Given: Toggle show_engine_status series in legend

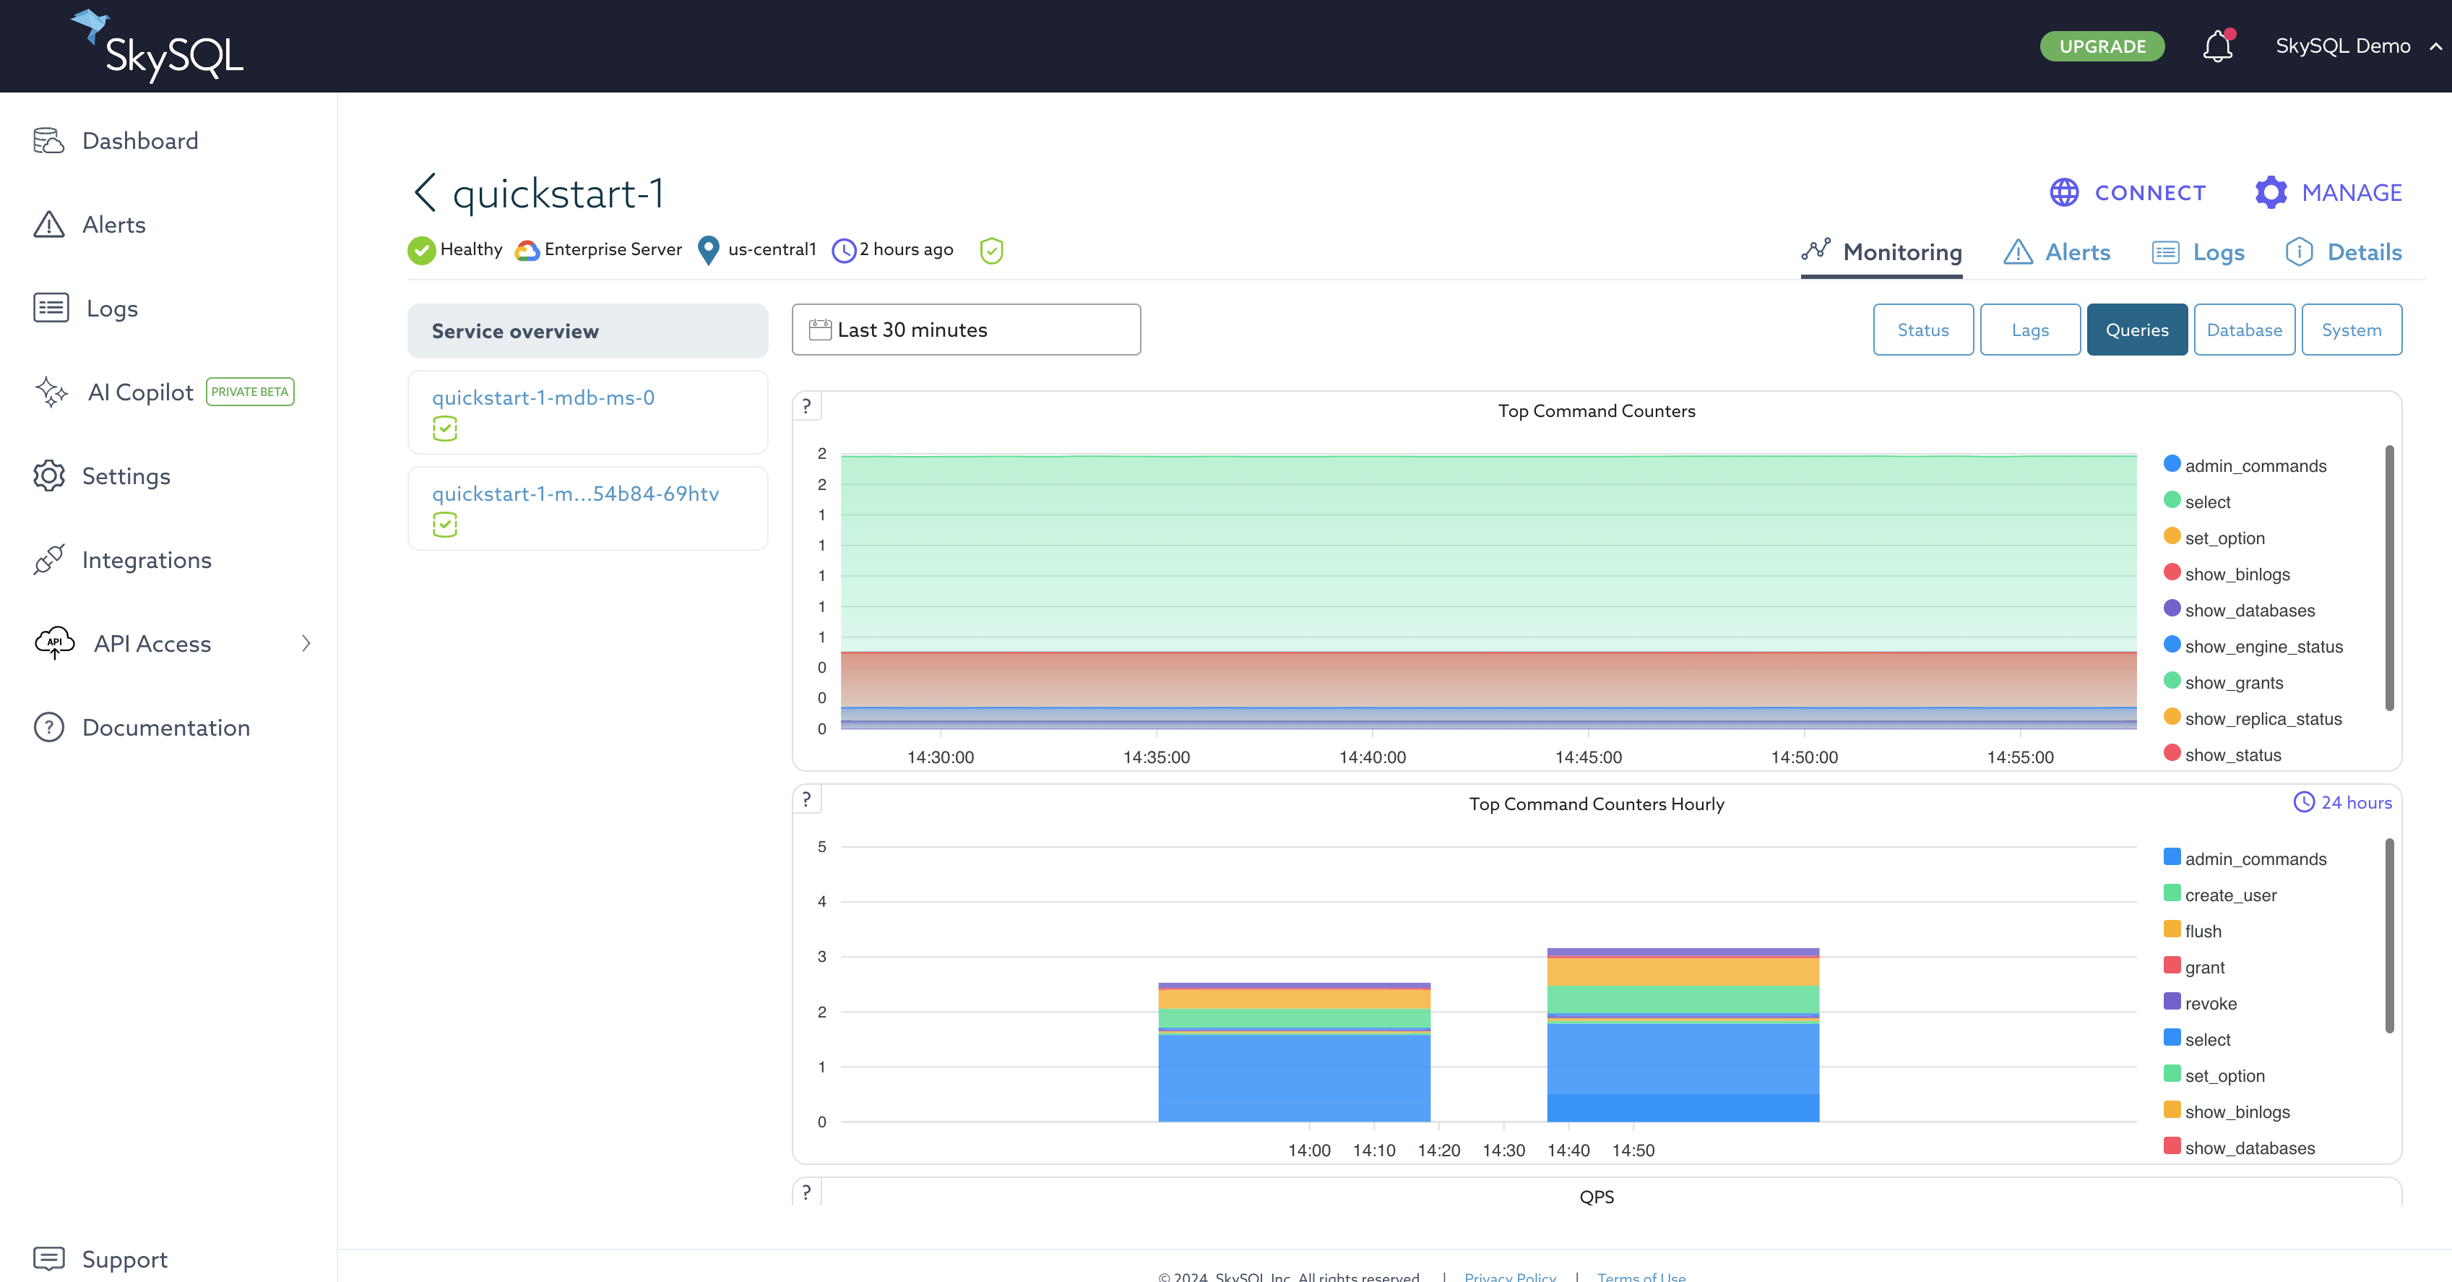Looking at the screenshot, I should click(2252, 647).
